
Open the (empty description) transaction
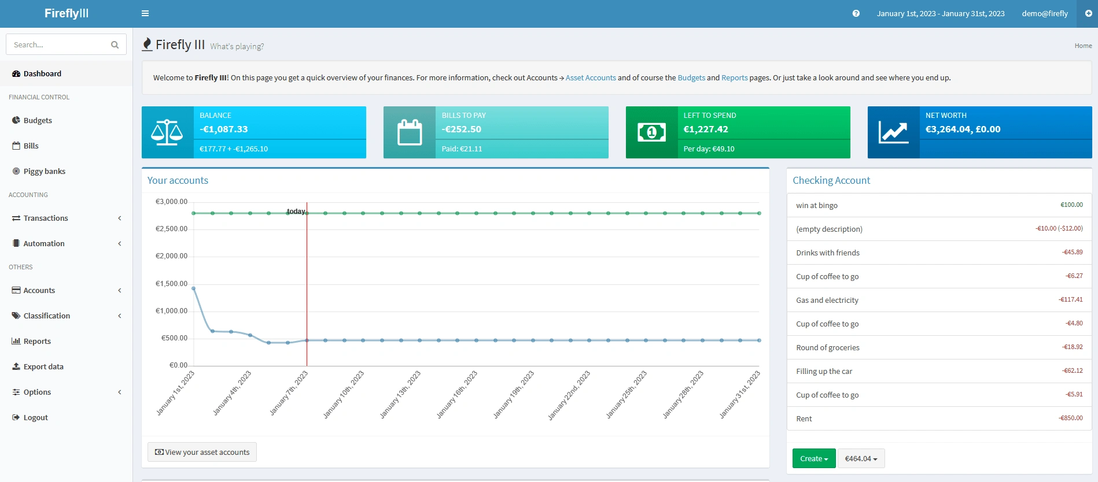pyautogui.click(x=829, y=229)
